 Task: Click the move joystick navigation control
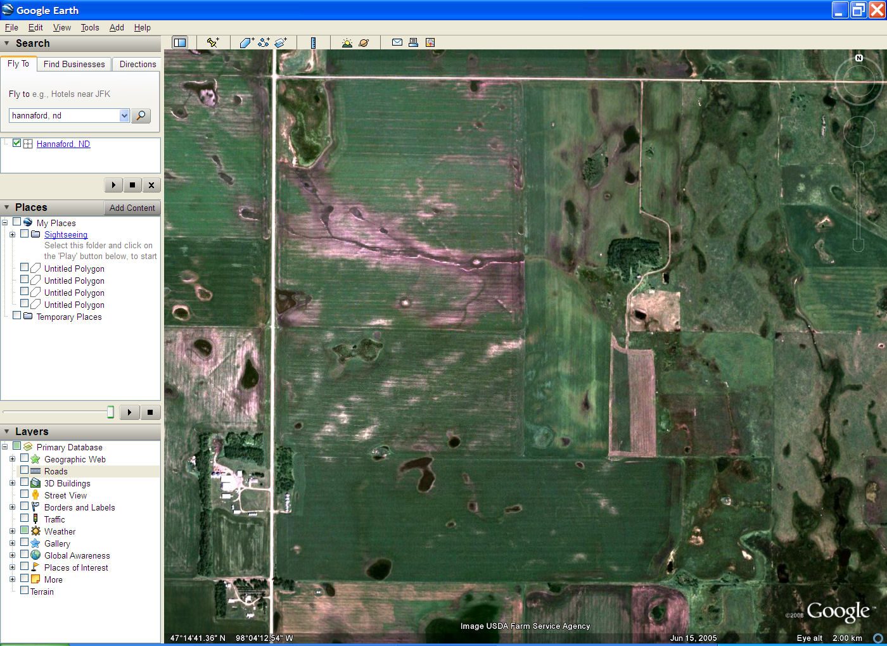pyautogui.click(x=859, y=132)
